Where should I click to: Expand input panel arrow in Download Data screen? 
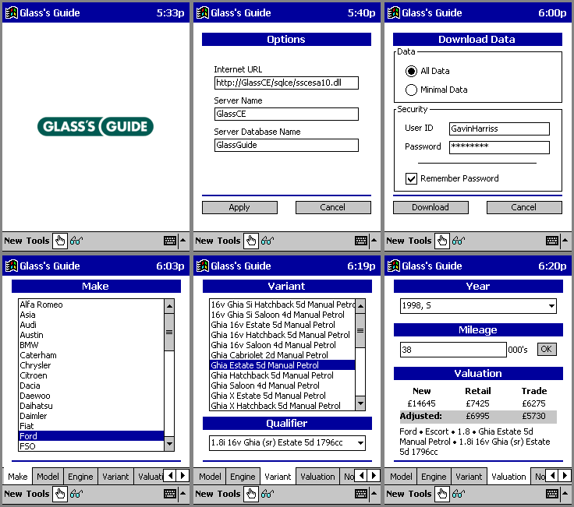tap(565, 241)
